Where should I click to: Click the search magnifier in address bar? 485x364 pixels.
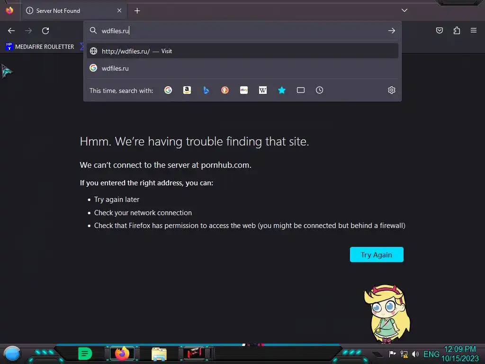(x=93, y=30)
